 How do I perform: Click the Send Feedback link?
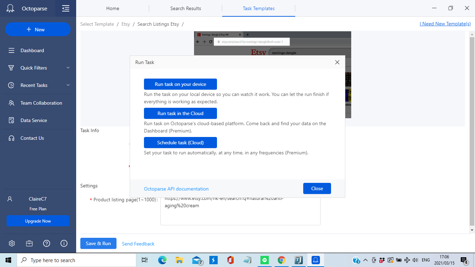click(x=138, y=244)
